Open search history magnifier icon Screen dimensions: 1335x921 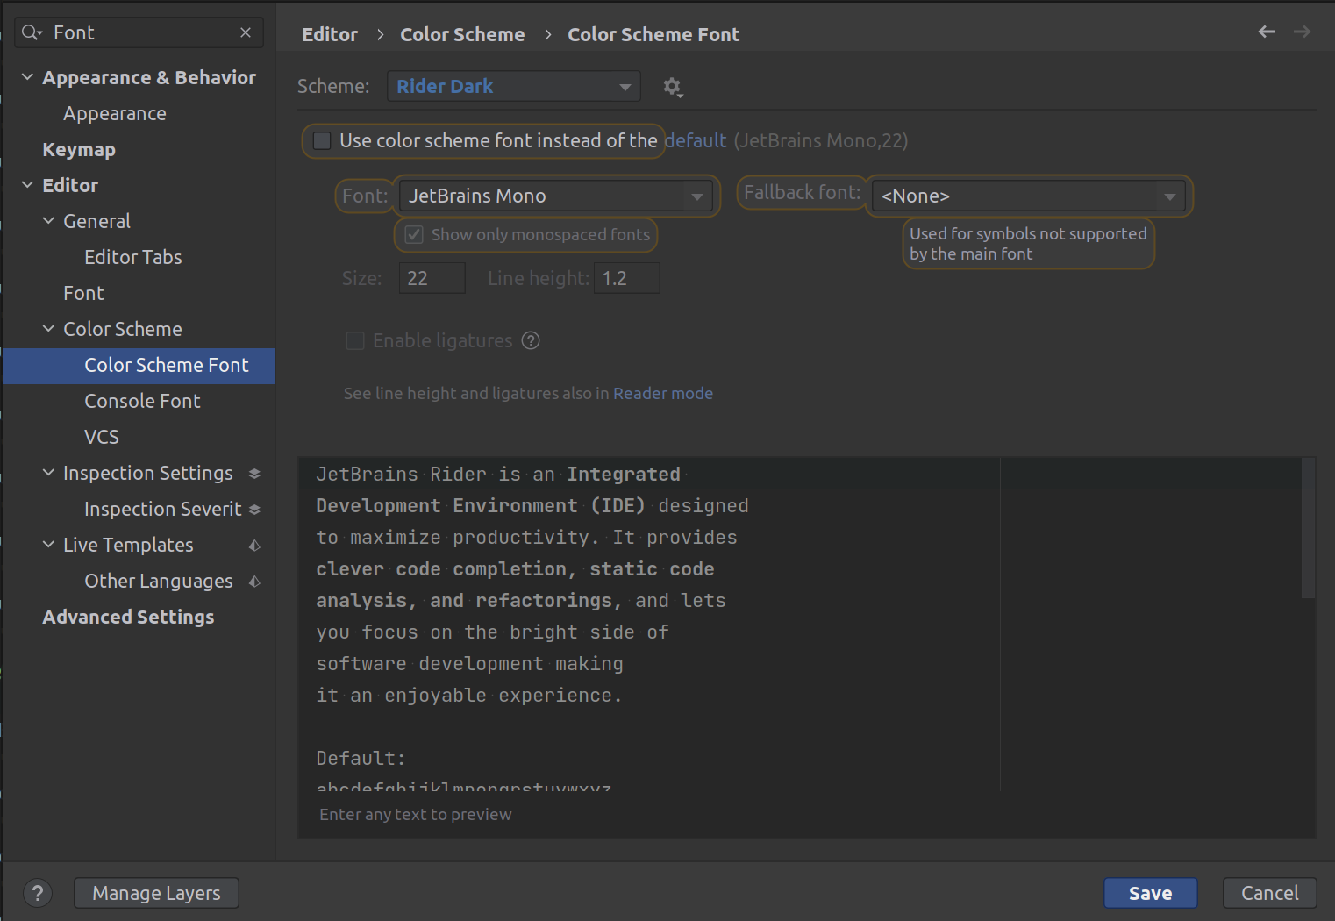tap(32, 32)
